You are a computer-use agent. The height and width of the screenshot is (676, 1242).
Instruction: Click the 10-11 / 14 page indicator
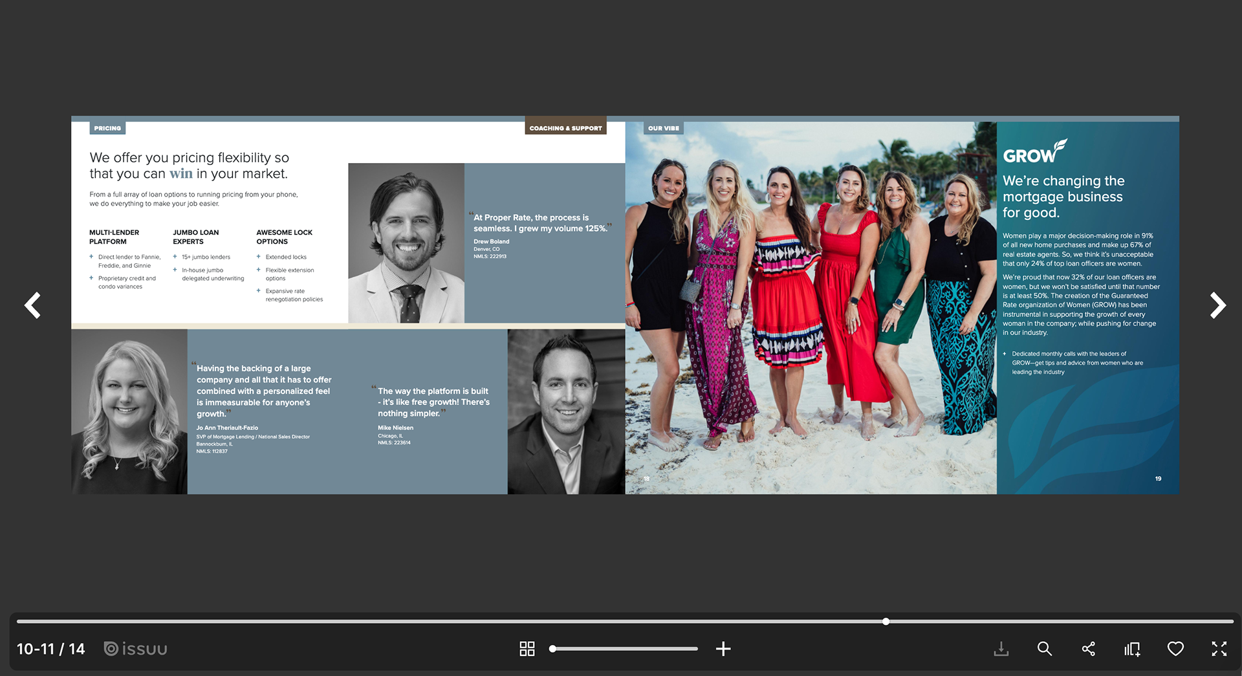click(50, 649)
